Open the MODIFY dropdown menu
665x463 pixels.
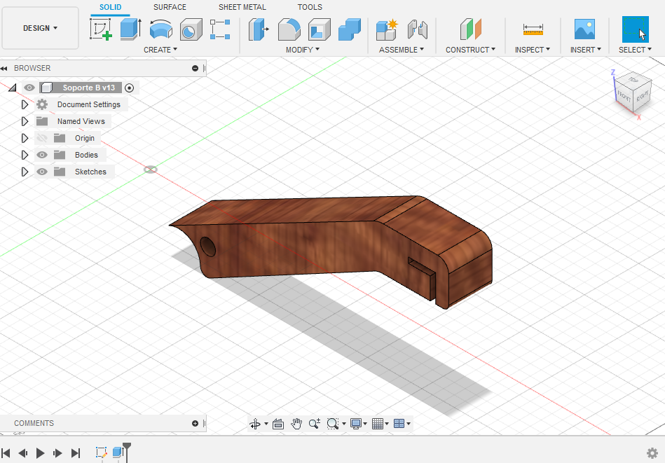(303, 50)
